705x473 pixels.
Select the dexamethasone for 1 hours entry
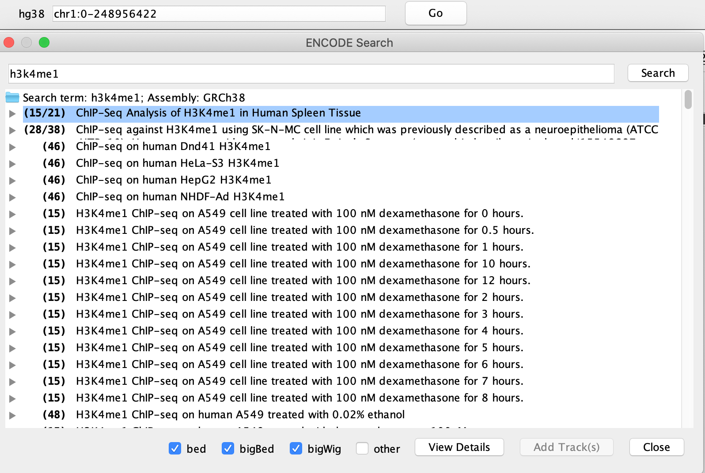(x=299, y=247)
